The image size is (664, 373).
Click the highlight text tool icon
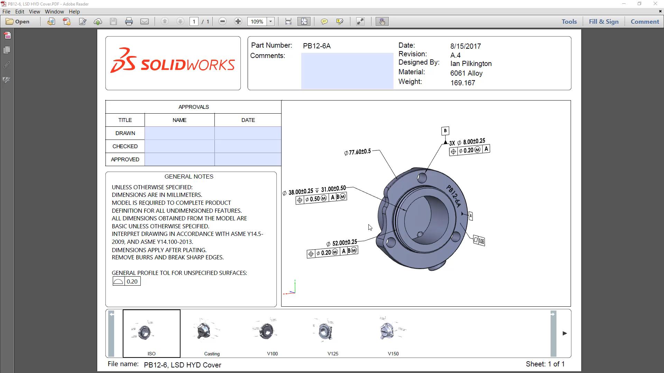click(340, 21)
